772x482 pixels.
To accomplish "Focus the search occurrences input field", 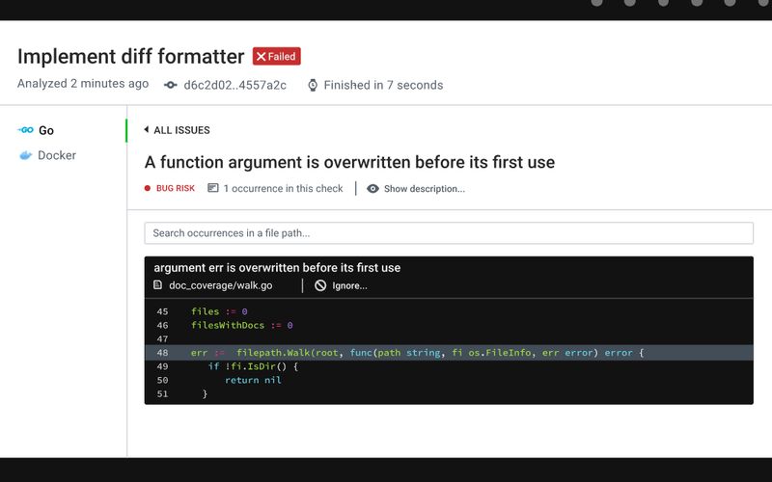I will 449,233.
